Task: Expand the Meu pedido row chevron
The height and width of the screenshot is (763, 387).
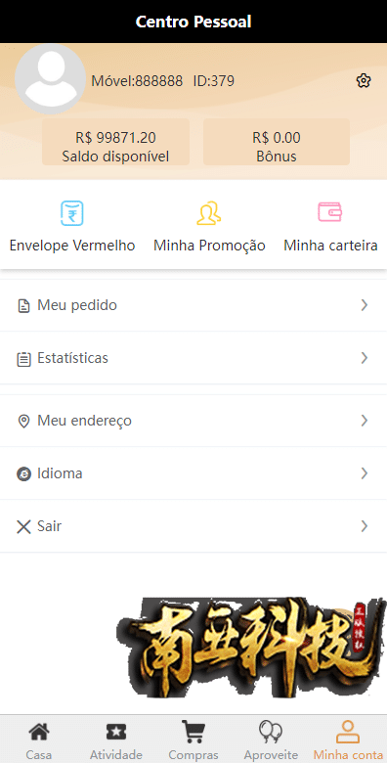Action: [365, 305]
